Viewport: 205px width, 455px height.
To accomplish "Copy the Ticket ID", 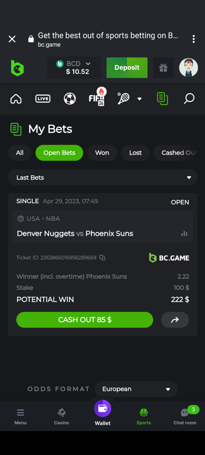I will [102, 257].
